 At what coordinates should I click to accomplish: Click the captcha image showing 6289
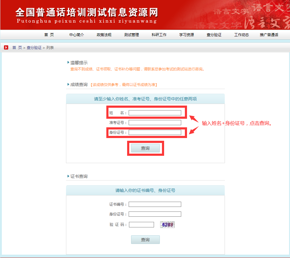pos(167,225)
